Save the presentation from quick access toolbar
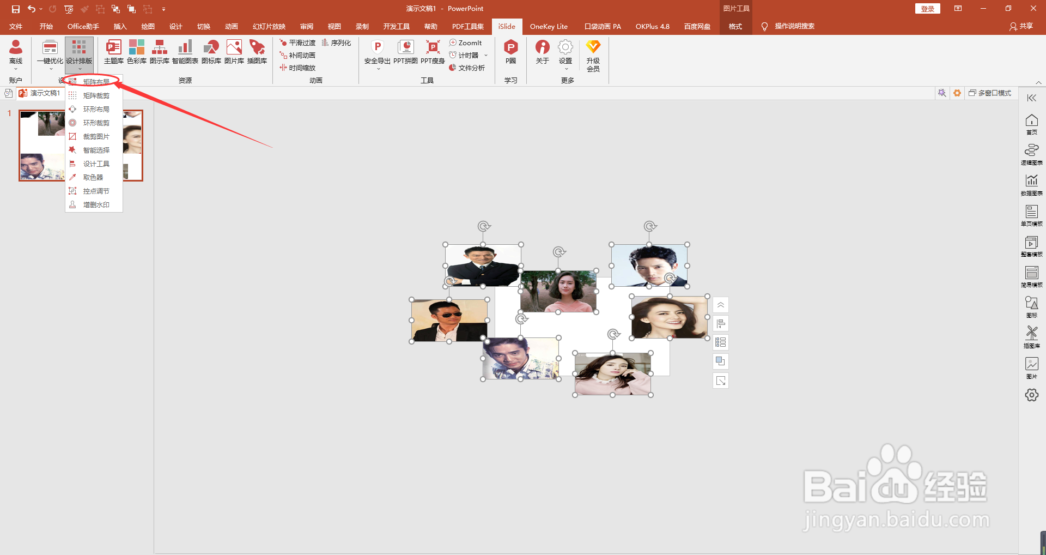1046x555 pixels. [15, 9]
